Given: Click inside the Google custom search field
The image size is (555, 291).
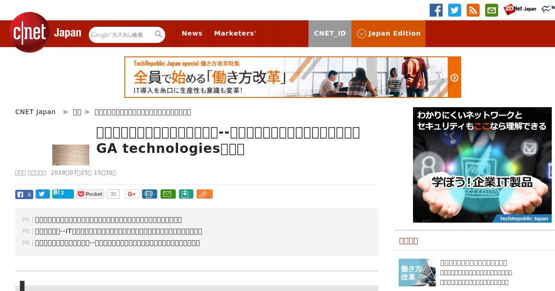Looking at the screenshot, I should tap(121, 35).
